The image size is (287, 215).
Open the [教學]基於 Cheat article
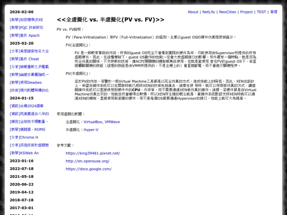pyautogui.click(x=24, y=59)
